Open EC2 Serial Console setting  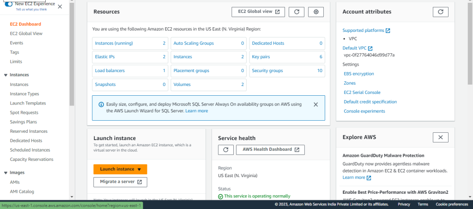pyautogui.click(x=362, y=93)
